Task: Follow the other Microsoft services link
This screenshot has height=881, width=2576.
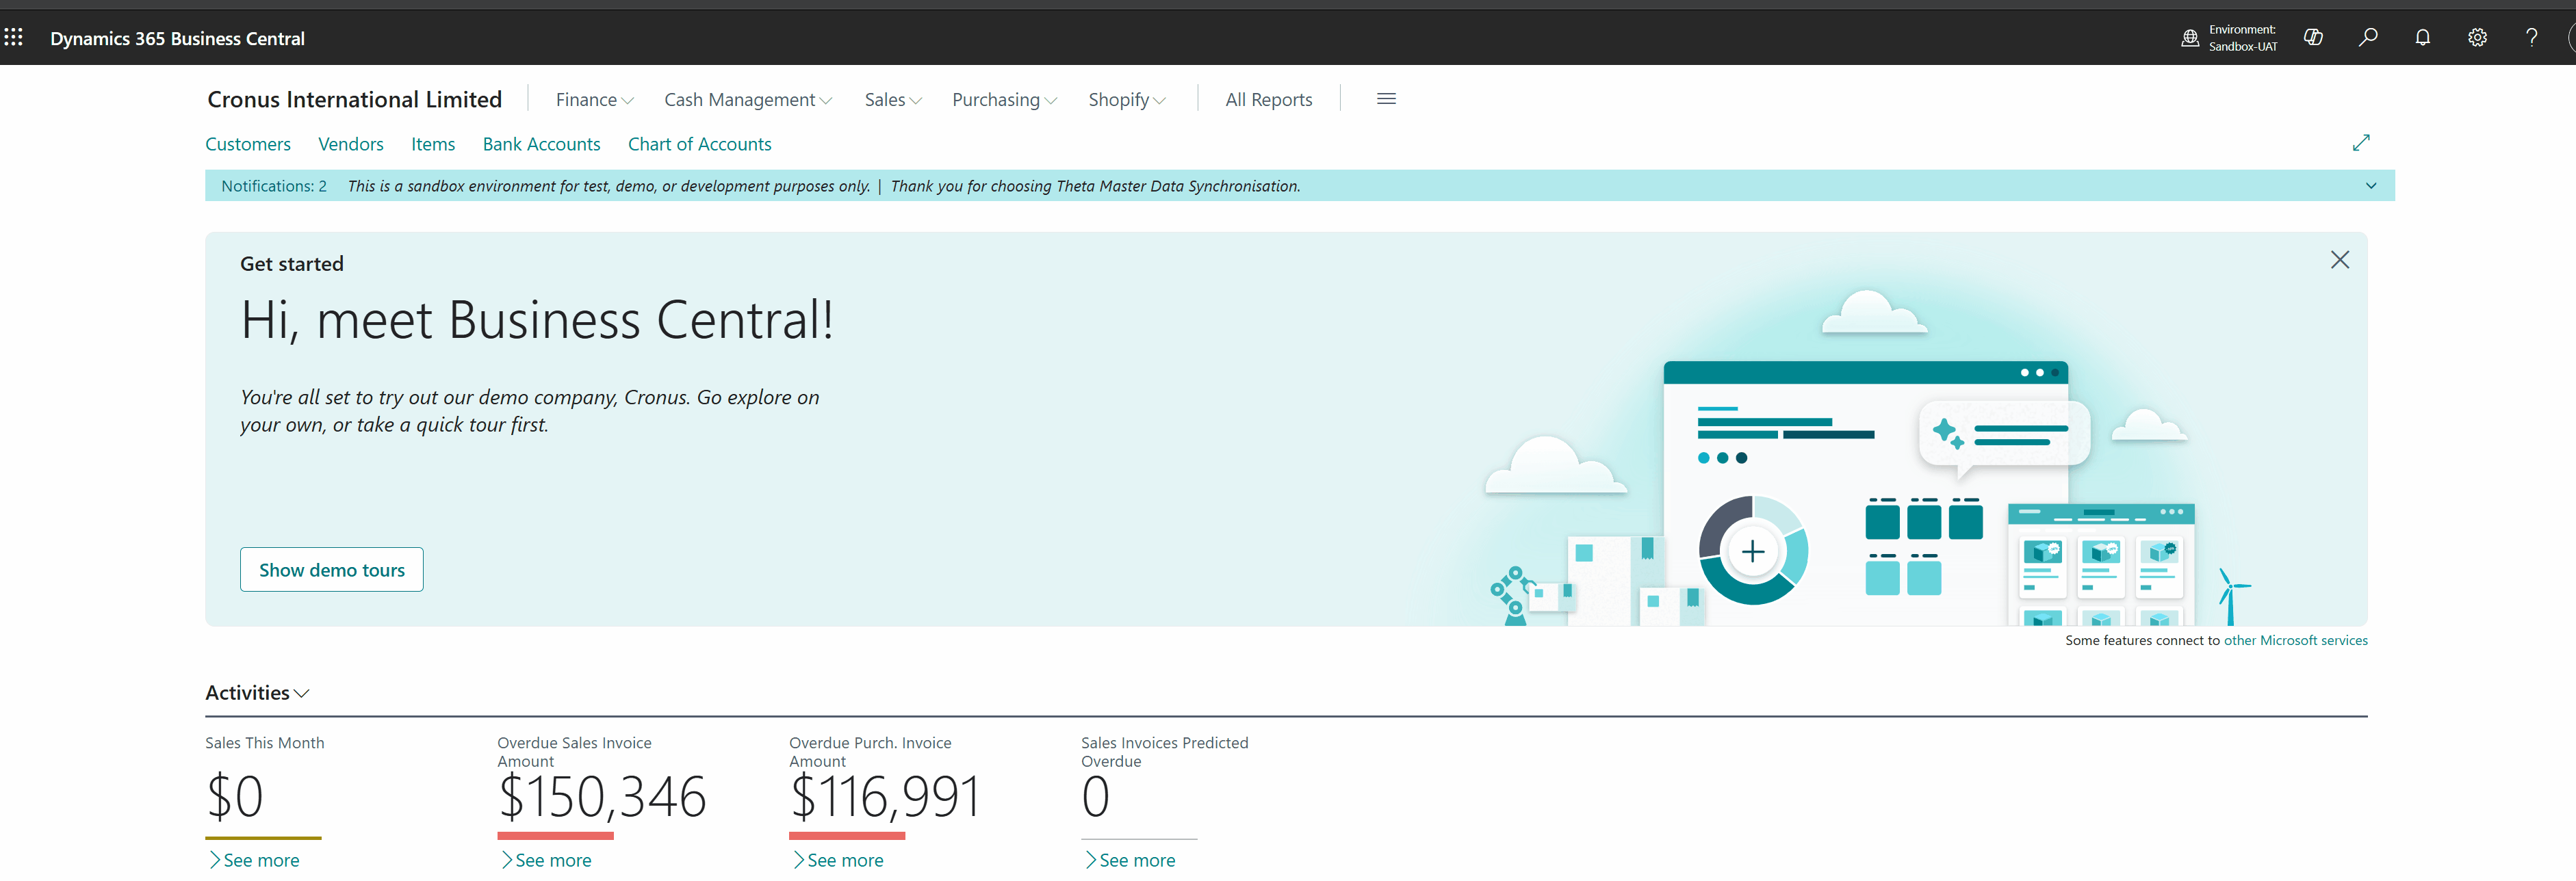Action: click(2295, 641)
